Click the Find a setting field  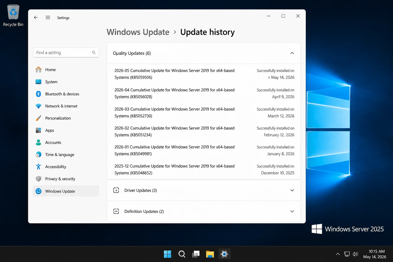coord(66,52)
